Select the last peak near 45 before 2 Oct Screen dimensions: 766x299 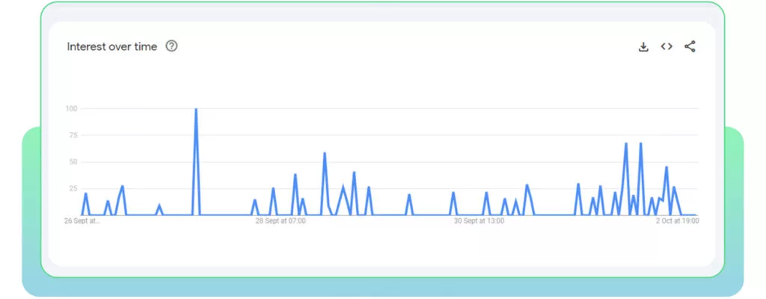667,167
